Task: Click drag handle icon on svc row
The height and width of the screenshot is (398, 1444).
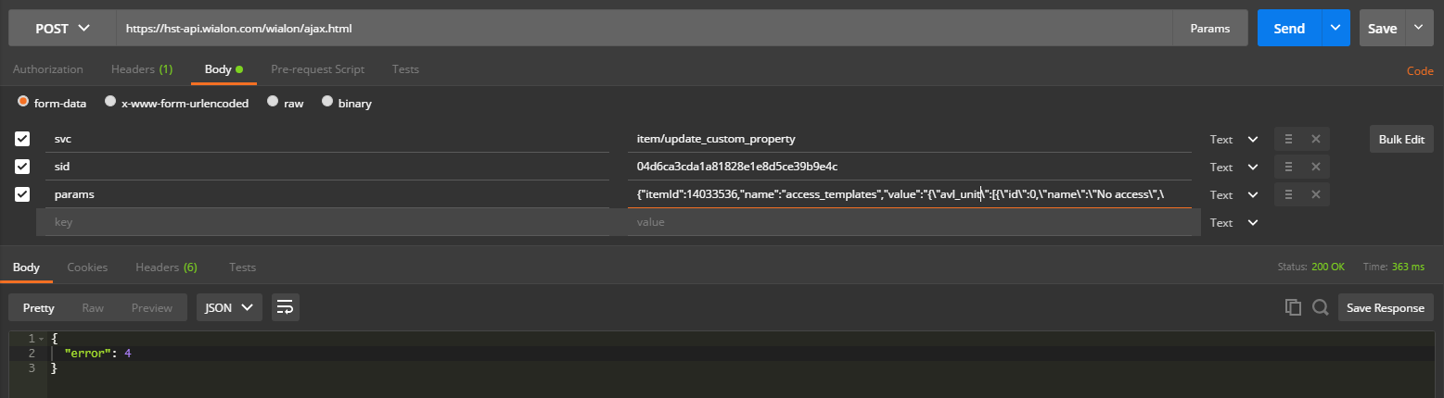Action: click(x=1288, y=139)
